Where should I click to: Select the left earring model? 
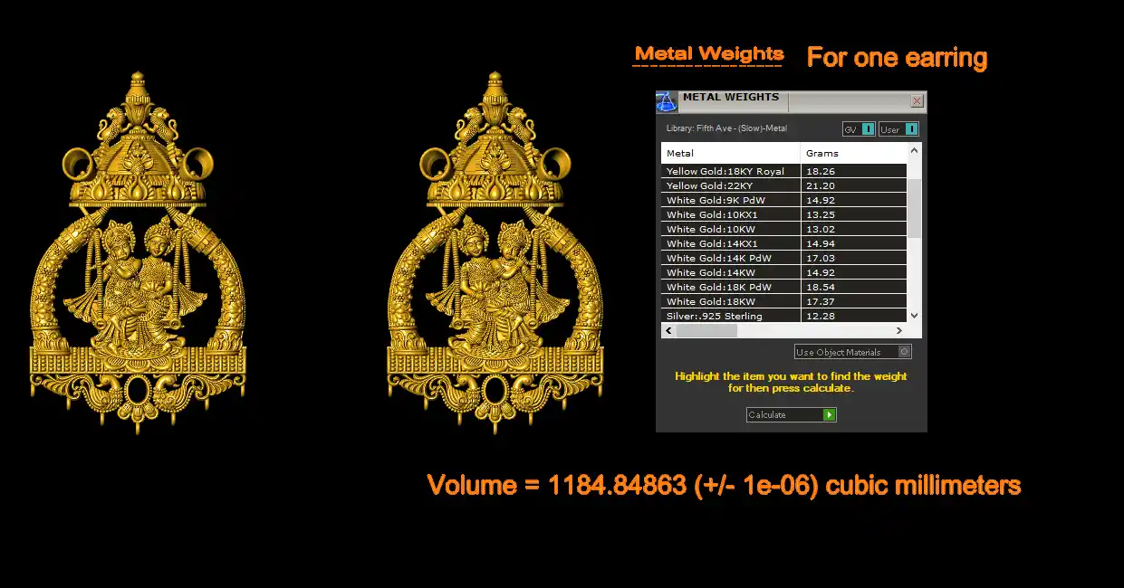[138, 253]
